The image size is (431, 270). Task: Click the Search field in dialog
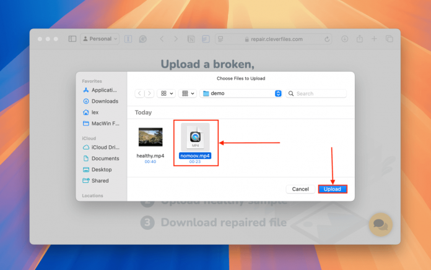pyautogui.click(x=319, y=93)
